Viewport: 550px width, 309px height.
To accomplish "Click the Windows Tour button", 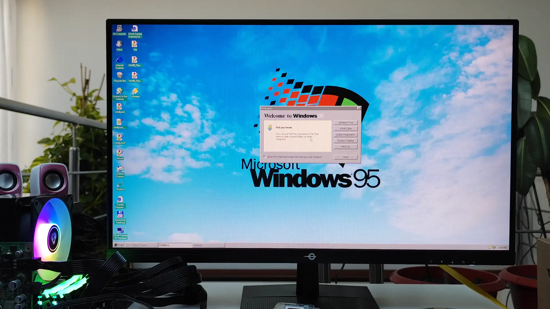I will tap(345, 122).
